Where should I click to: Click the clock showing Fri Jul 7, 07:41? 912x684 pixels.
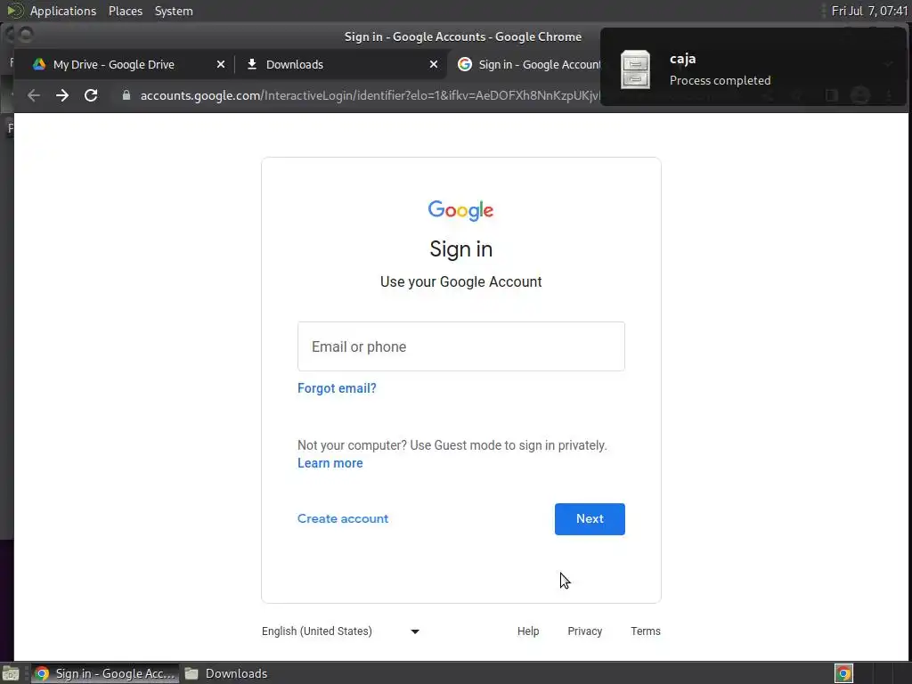pos(869,11)
